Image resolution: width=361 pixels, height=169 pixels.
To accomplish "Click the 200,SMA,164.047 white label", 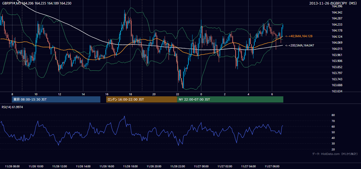I will 300,45.
